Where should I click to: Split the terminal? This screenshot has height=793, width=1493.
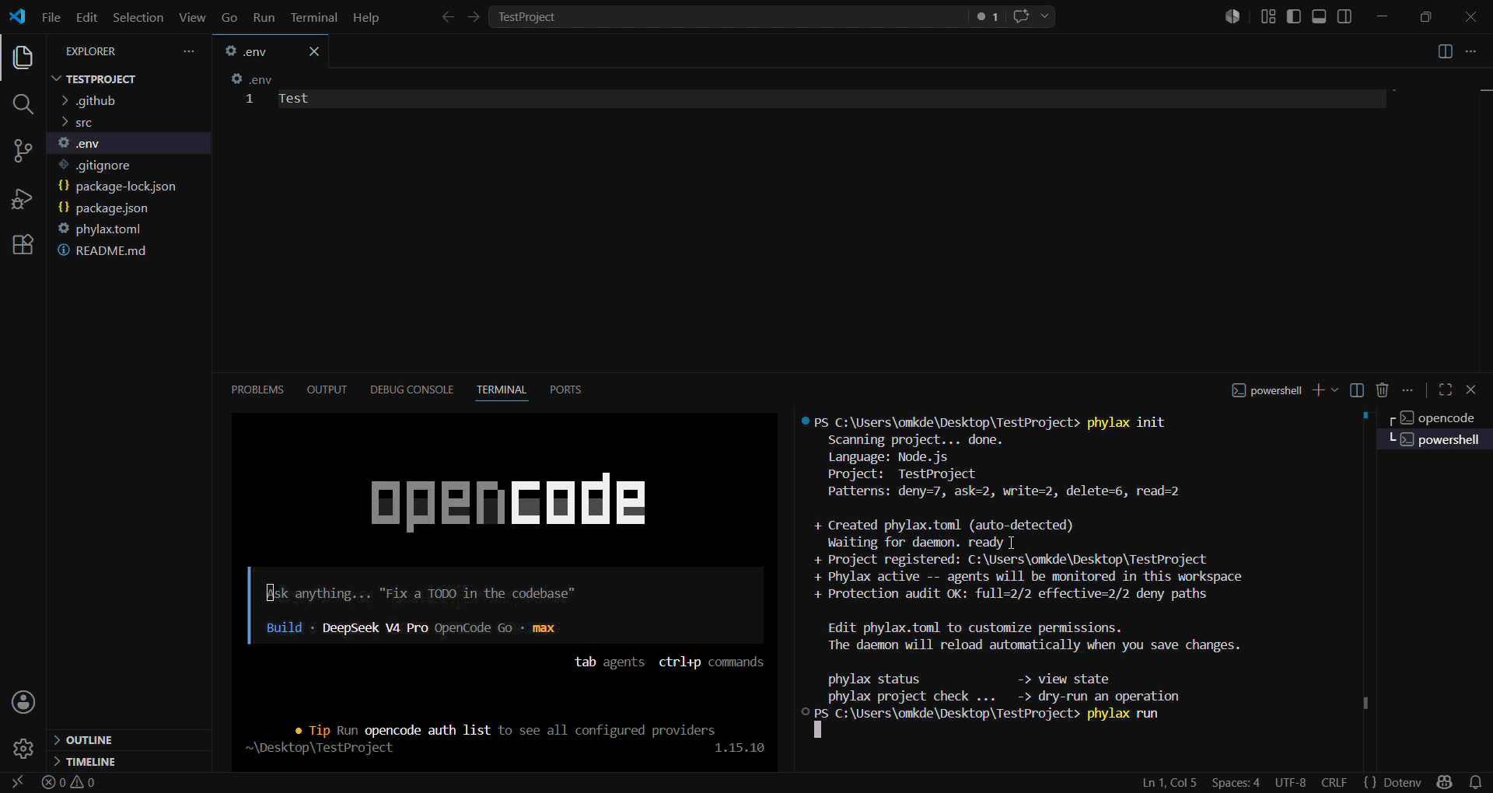1357,390
